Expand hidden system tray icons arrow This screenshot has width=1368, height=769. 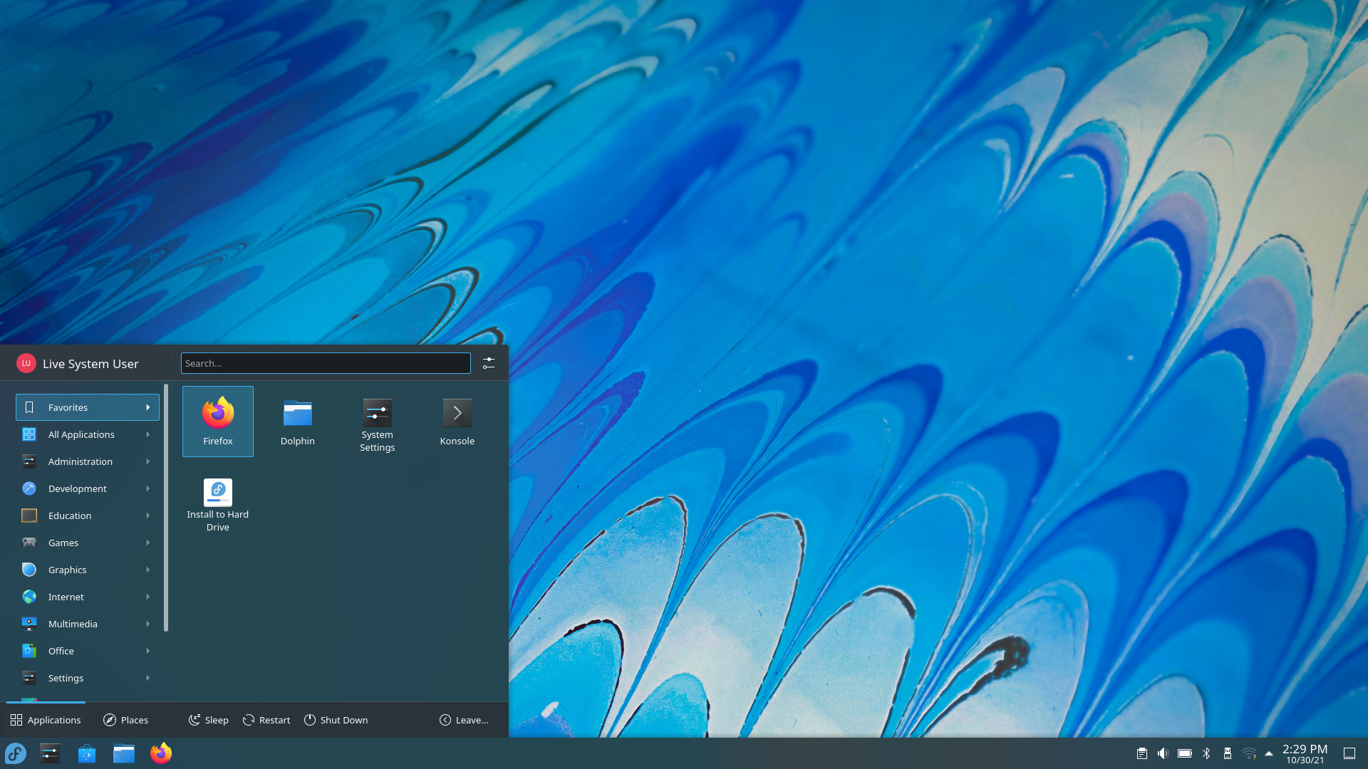click(x=1269, y=753)
